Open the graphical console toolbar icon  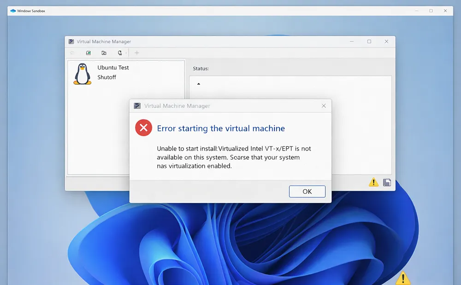(x=88, y=52)
